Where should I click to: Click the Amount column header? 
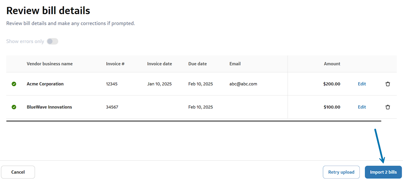tap(332, 64)
